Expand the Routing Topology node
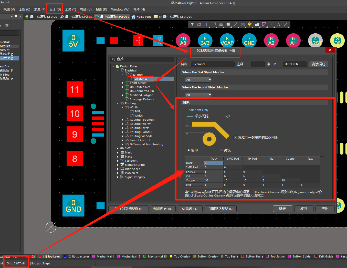Screen dimensions: 347x268 123,120
